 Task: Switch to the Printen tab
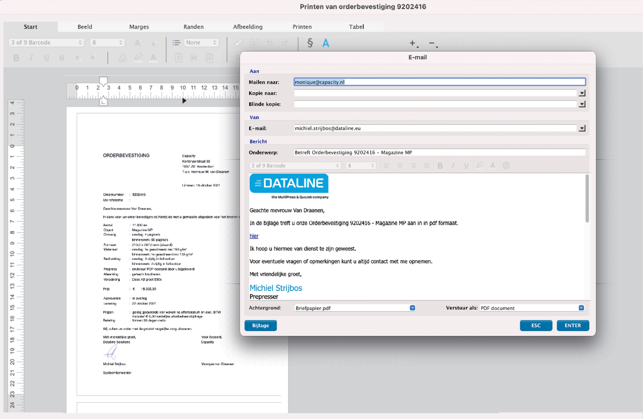302,27
